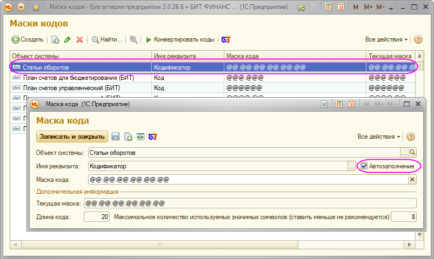Click Найти... search button
Image resolution: width=434 pixels, height=259 pixels.
click(x=107, y=39)
